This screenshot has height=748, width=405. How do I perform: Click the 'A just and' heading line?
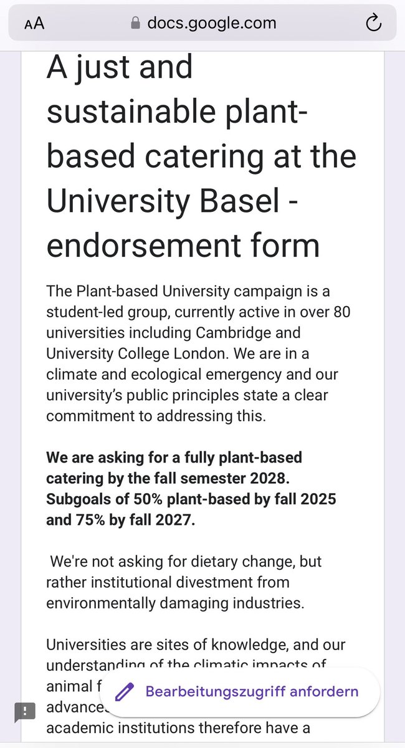click(x=120, y=67)
